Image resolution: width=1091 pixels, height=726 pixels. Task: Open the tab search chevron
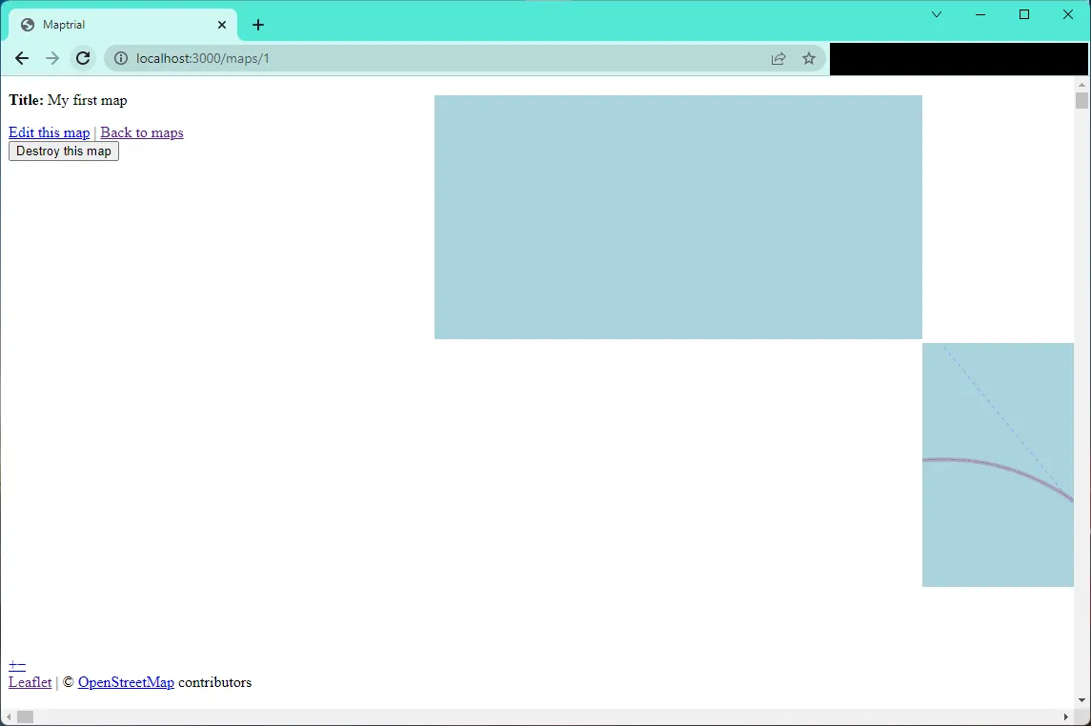click(x=937, y=14)
